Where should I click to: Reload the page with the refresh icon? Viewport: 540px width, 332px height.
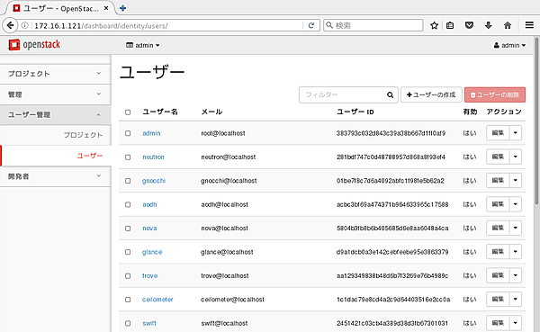311,25
